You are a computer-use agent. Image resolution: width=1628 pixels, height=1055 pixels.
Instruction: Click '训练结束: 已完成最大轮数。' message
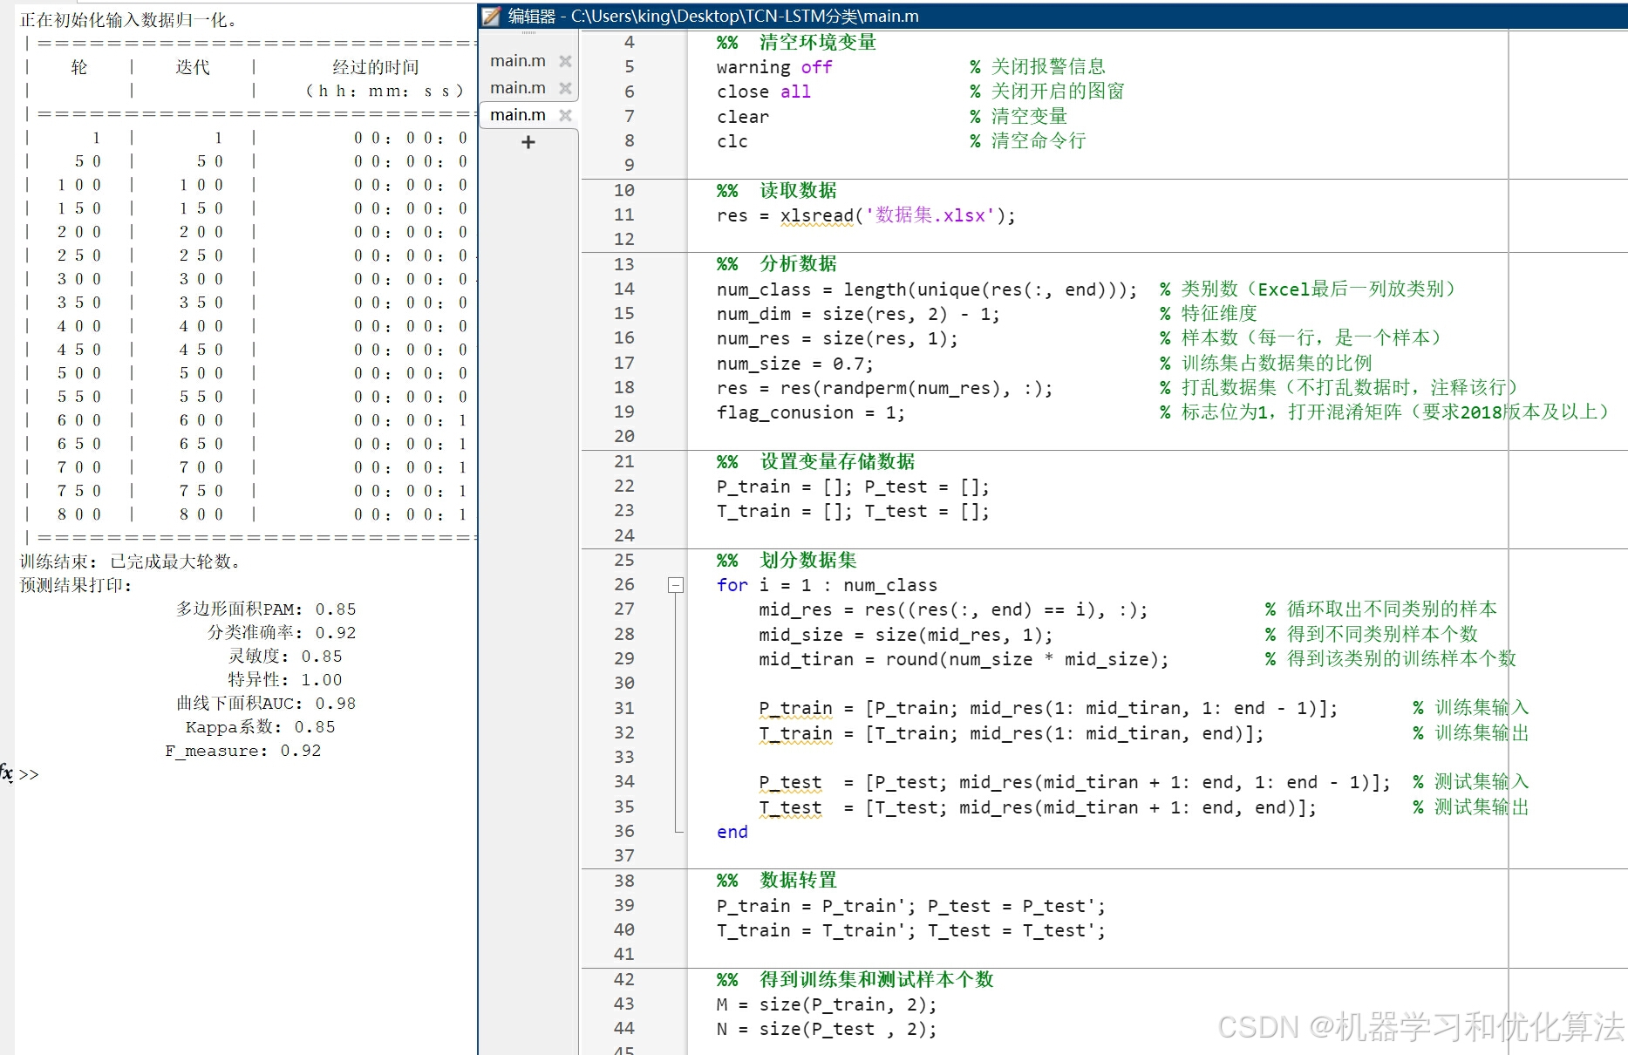point(130,562)
